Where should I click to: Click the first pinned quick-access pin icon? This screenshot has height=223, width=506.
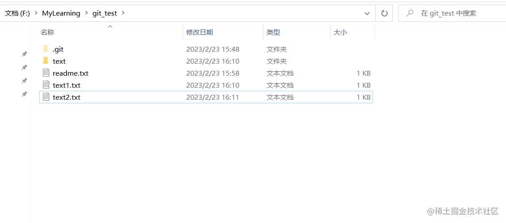(x=24, y=54)
